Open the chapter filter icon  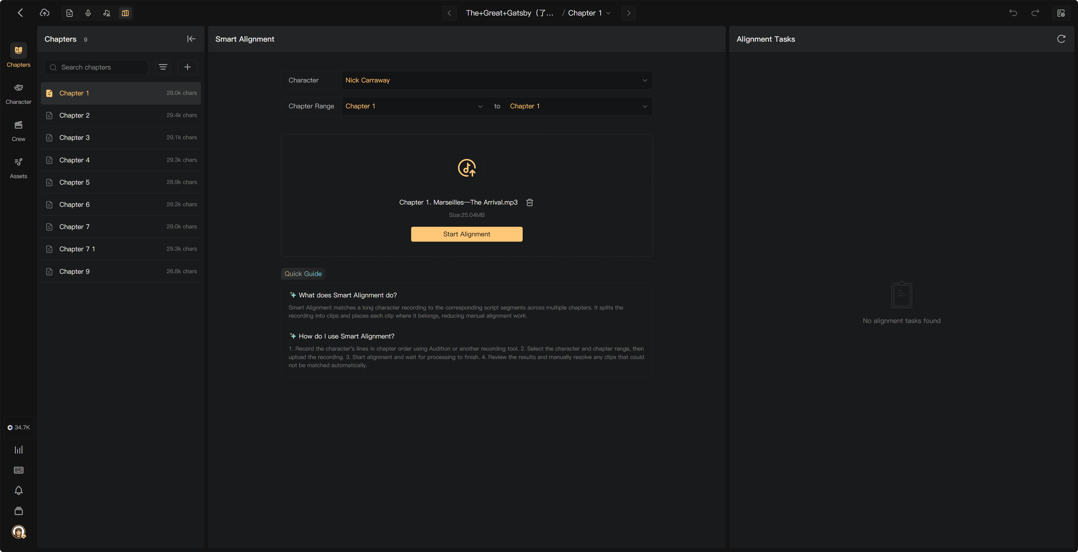click(163, 67)
